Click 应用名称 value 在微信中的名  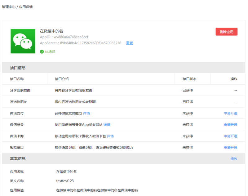coord(66,172)
